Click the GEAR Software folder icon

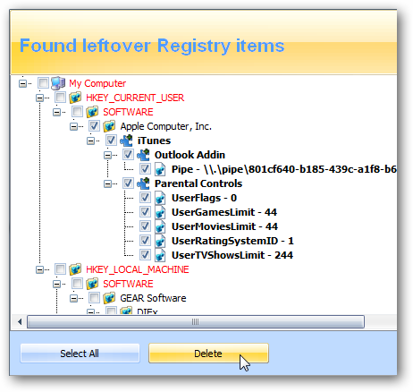point(109,298)
